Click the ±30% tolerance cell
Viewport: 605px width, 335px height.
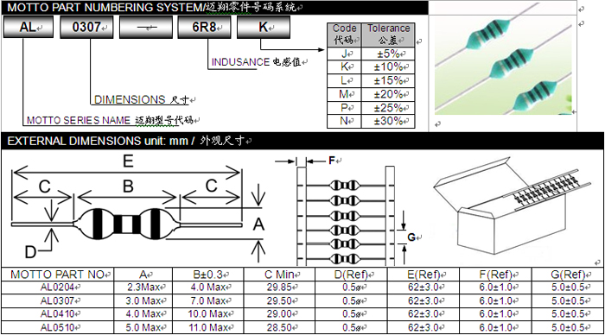[388, 121]
